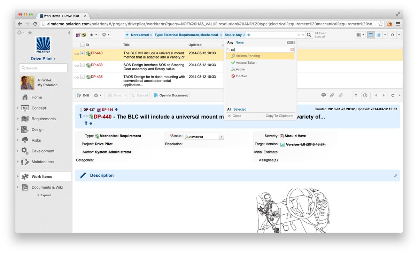Click the filter funnel icon

(356, 95)
